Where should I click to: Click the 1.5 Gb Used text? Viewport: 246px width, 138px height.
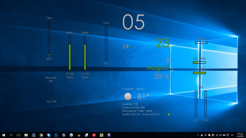(x=85, y=76)
